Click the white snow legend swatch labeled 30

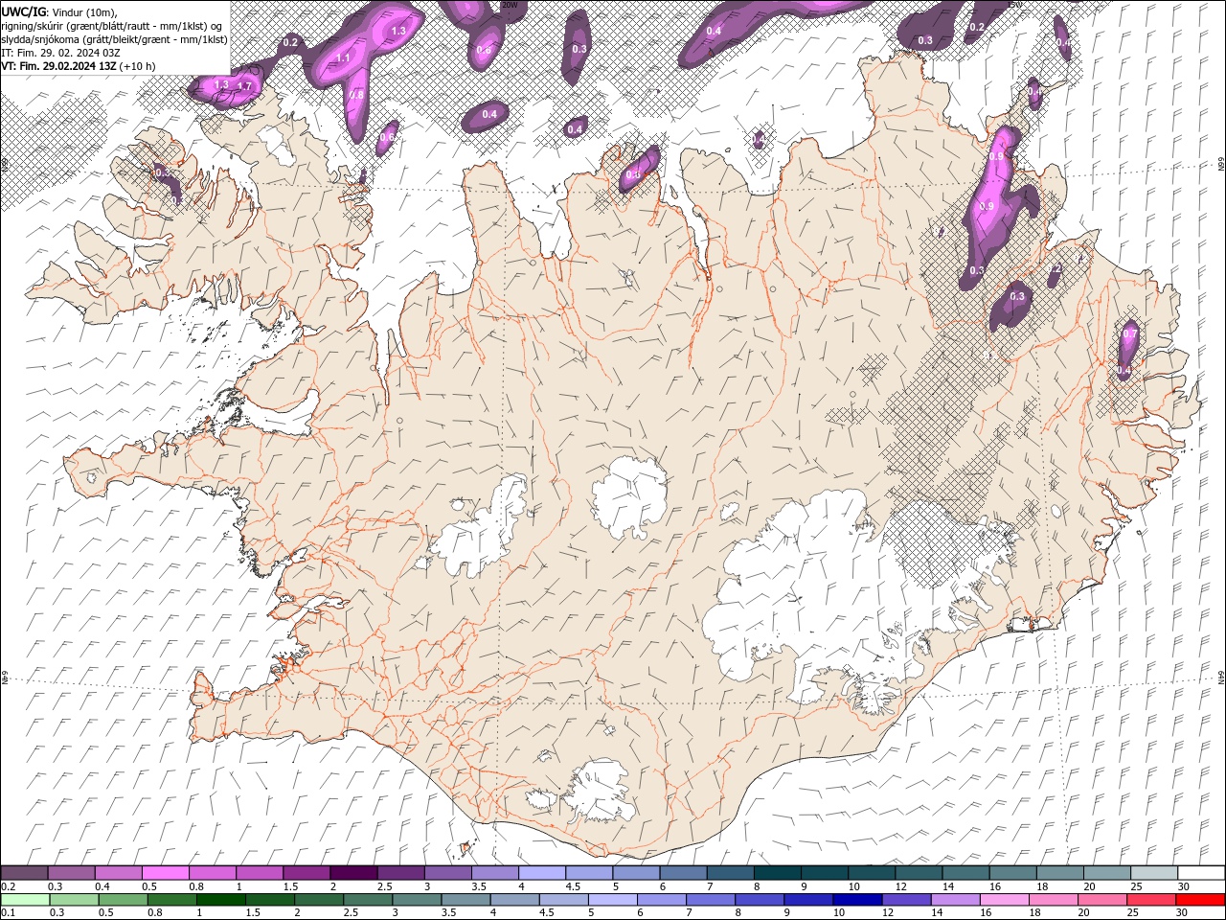[x=1201, y=873]
